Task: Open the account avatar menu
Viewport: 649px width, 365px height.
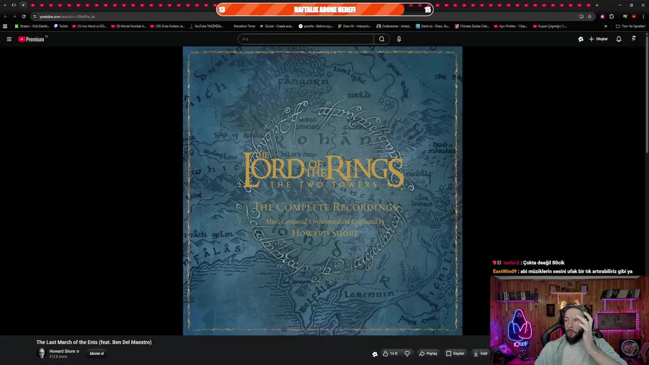Action: tap(634, 39)
